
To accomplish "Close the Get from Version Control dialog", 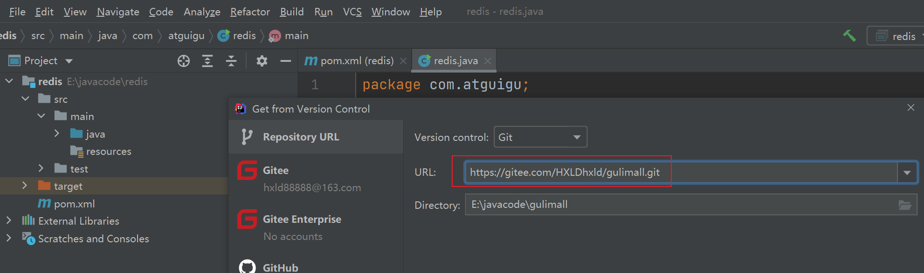I will 911,108.
